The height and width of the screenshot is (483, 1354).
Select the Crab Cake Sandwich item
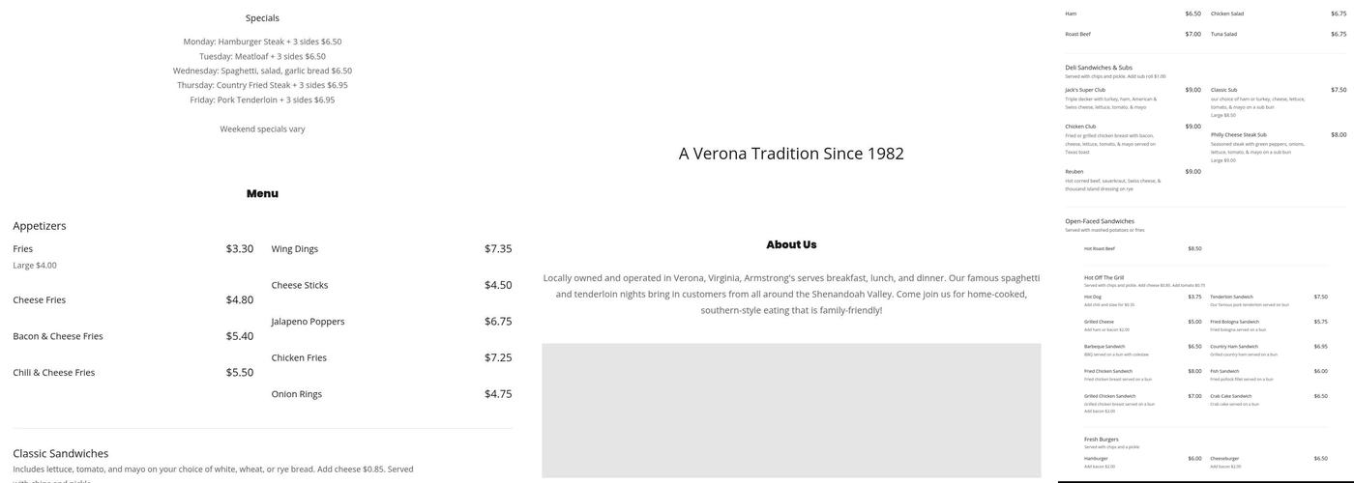point(1230,396)
